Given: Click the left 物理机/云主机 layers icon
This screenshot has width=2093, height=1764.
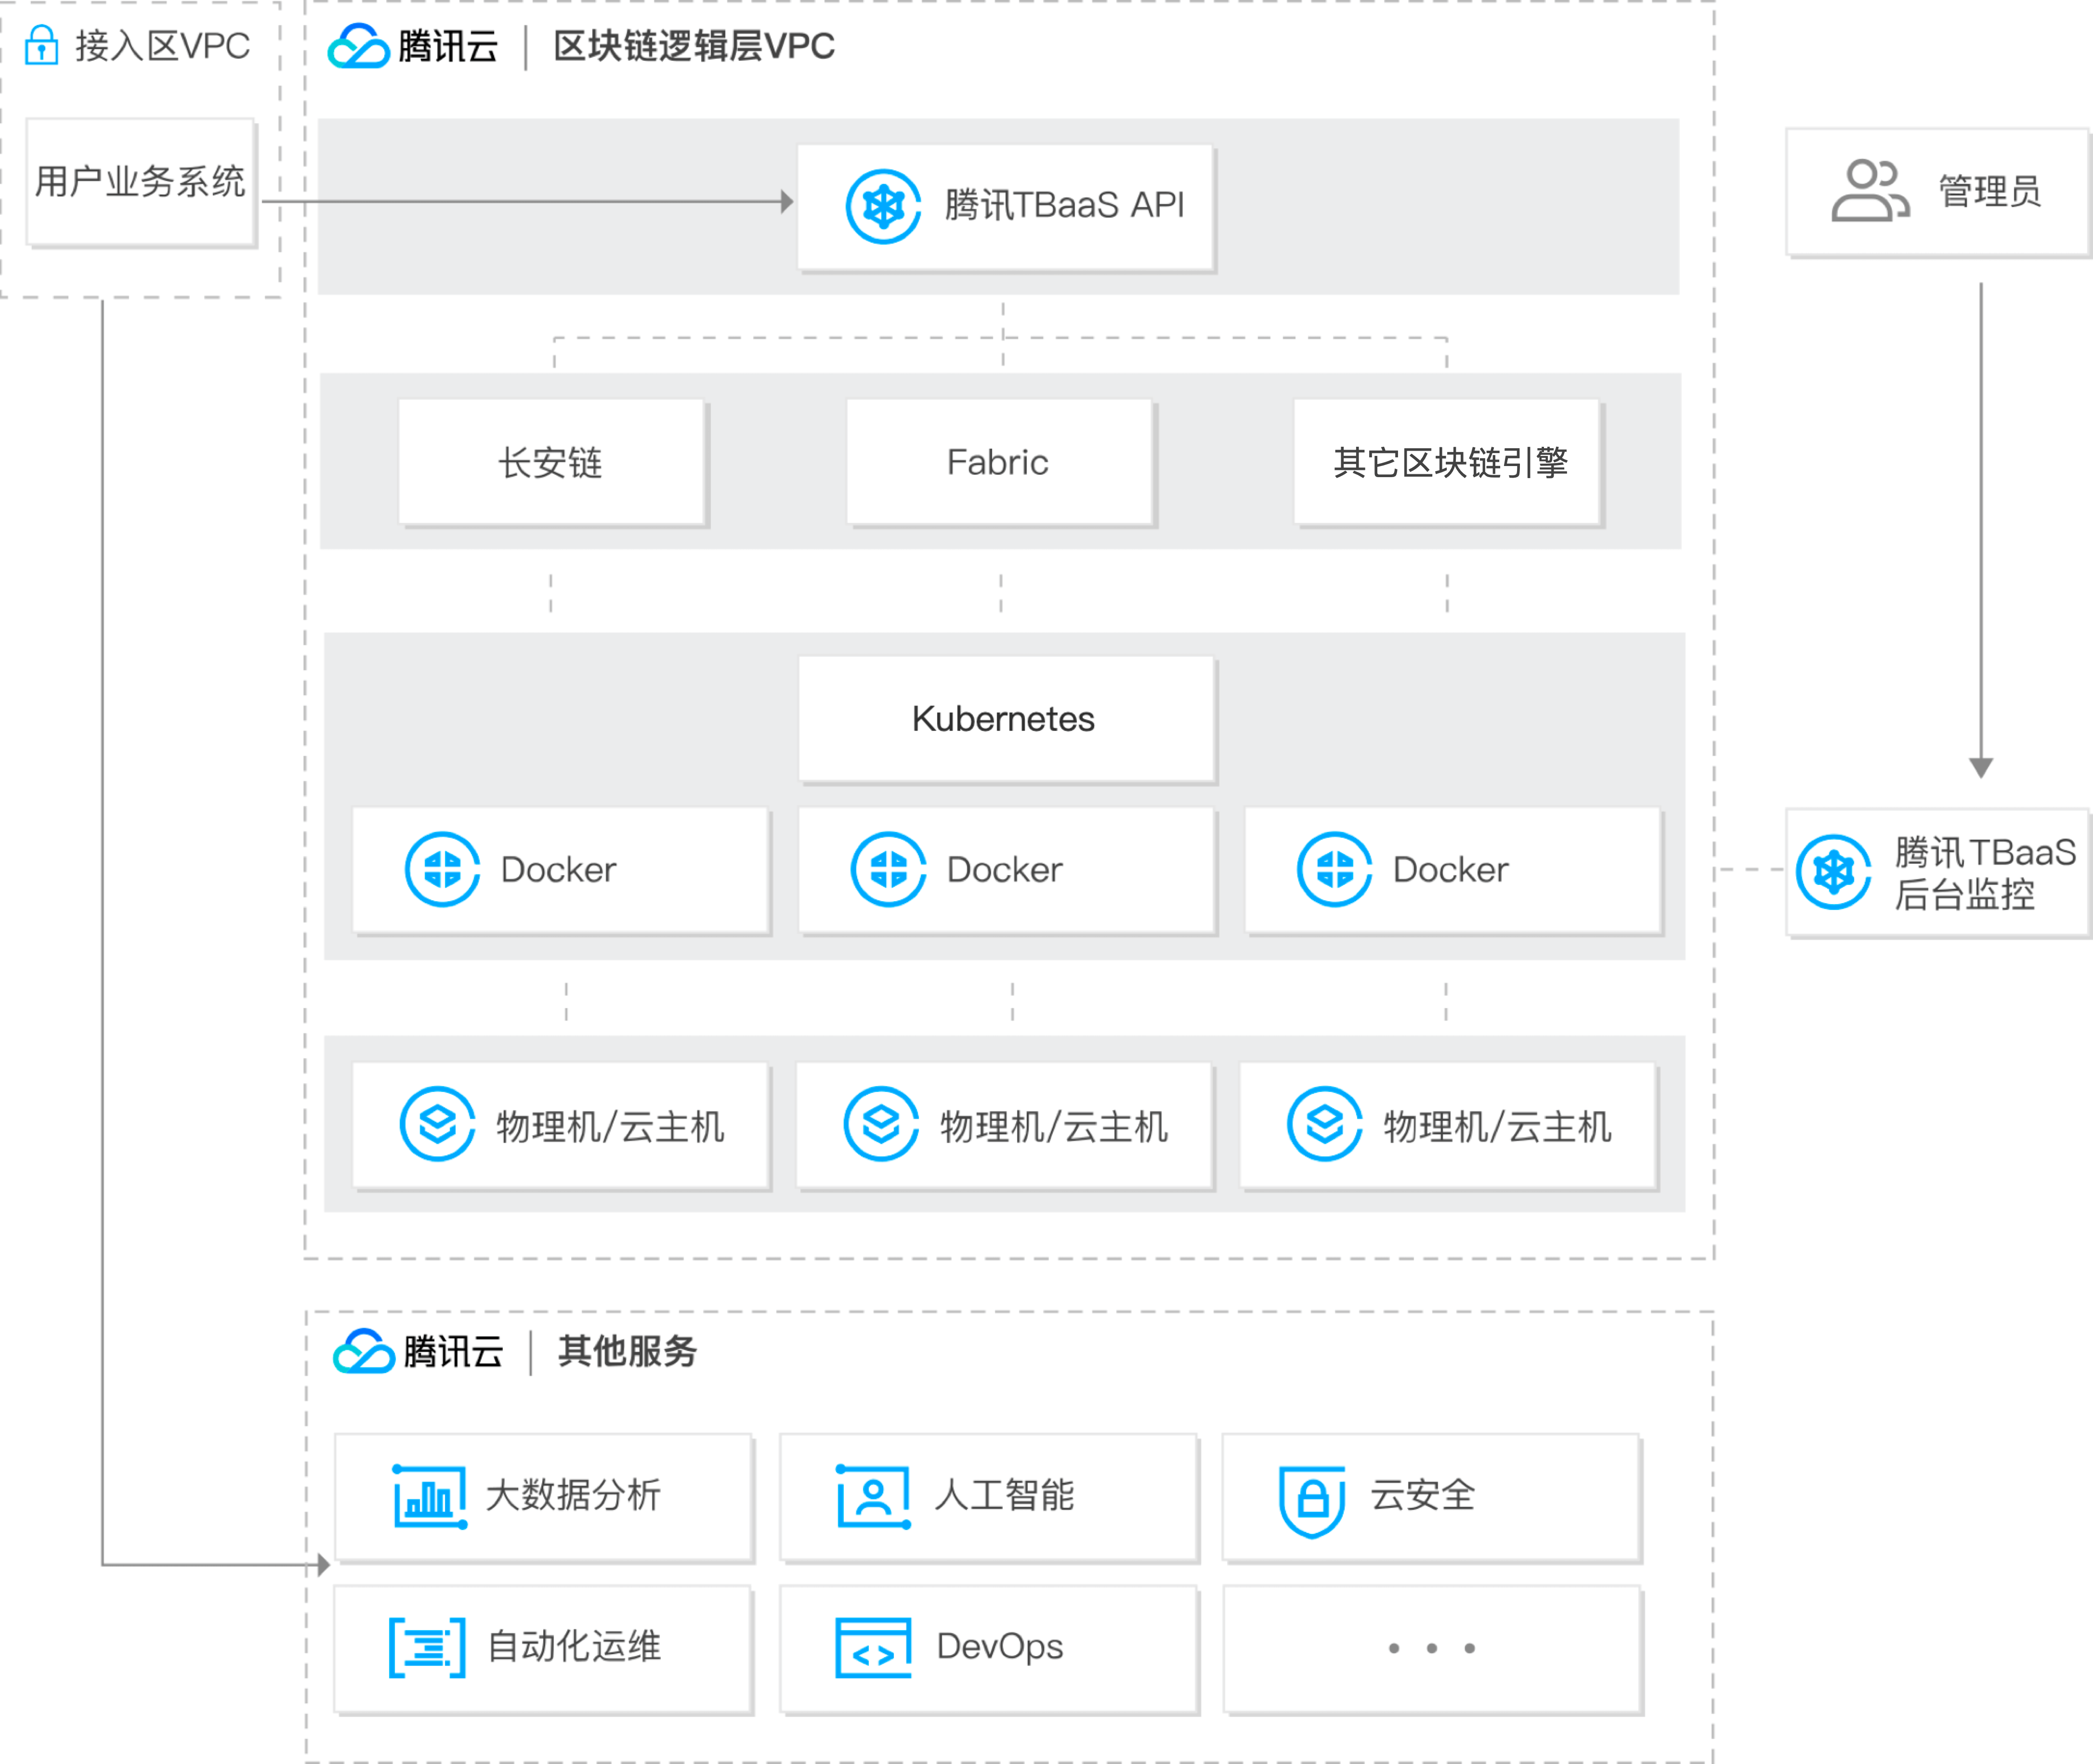Looking at the screenshot, I should coord(437,1124).
